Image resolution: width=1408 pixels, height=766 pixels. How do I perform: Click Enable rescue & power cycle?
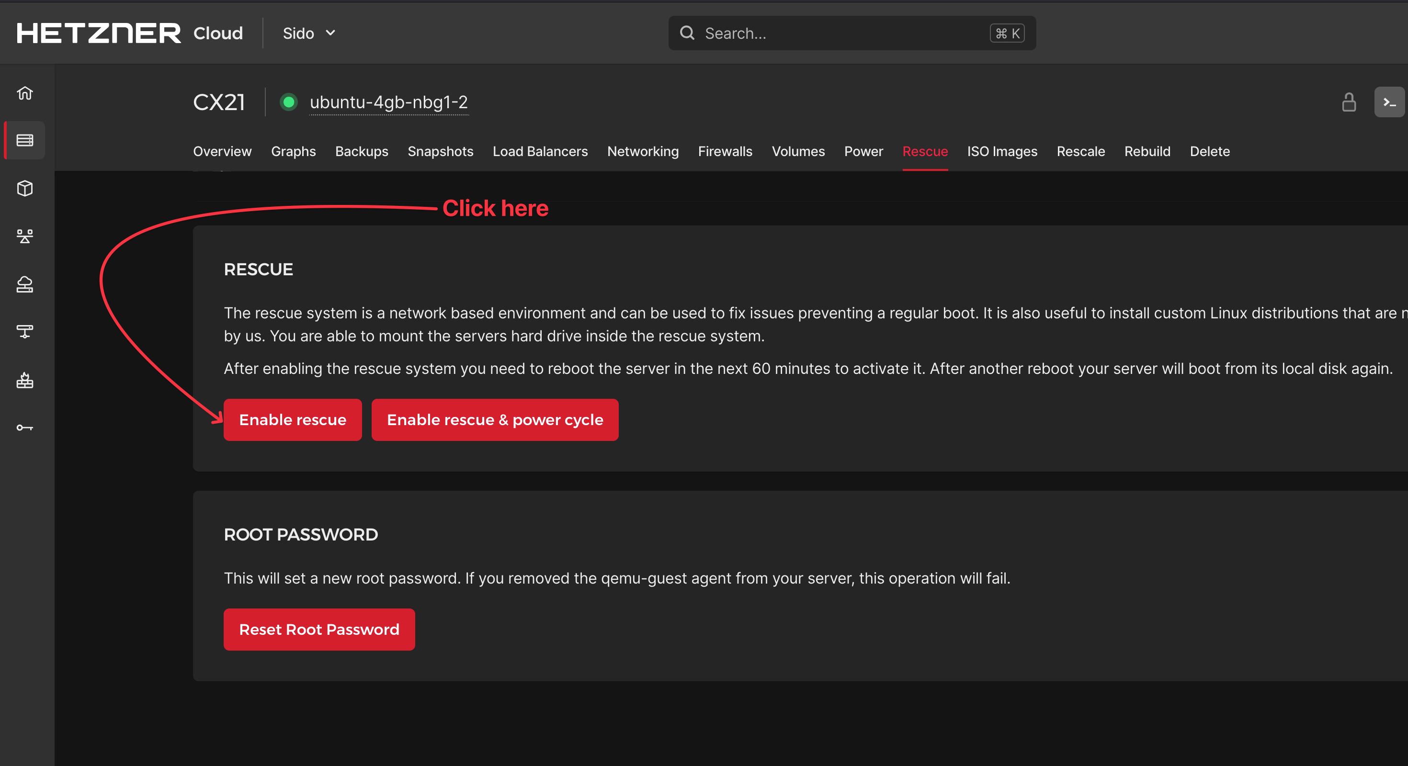point(495,420)
